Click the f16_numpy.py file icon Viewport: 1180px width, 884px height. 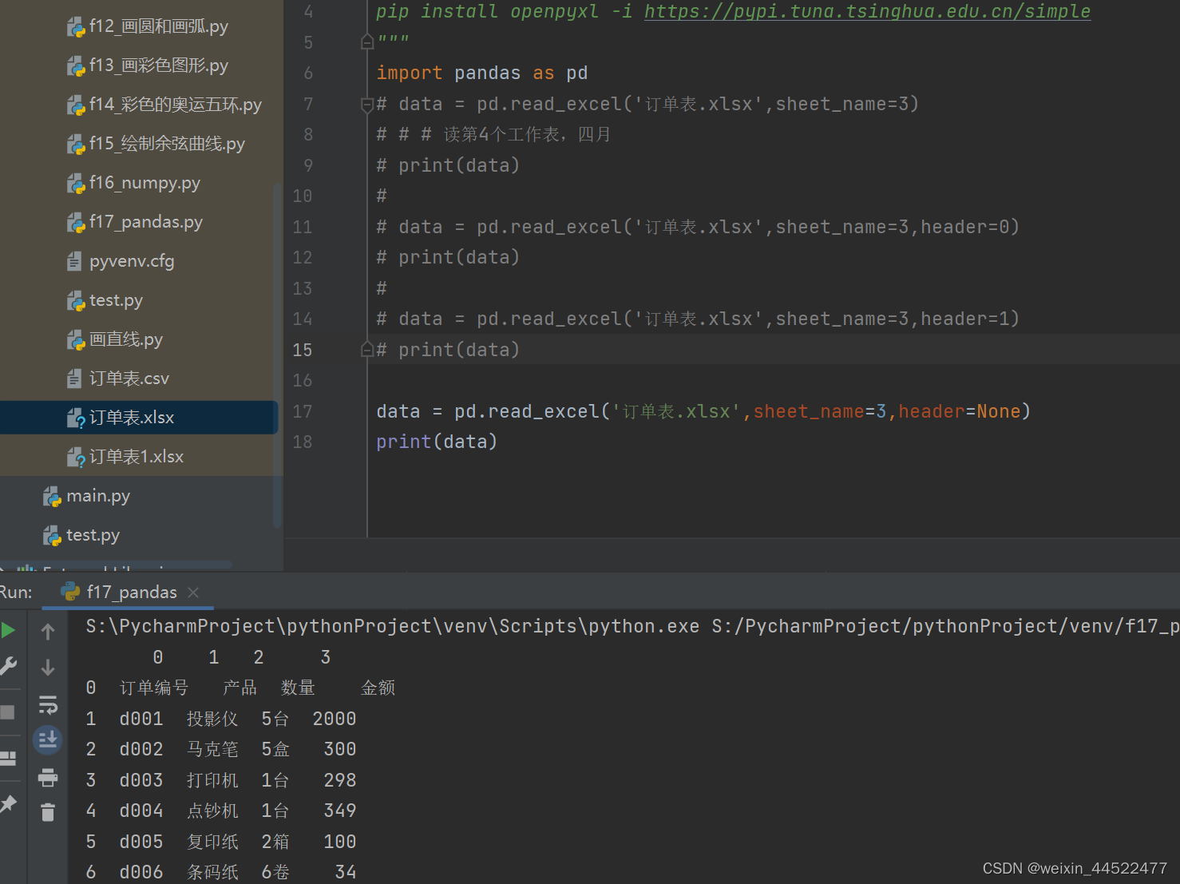point(75,184)
